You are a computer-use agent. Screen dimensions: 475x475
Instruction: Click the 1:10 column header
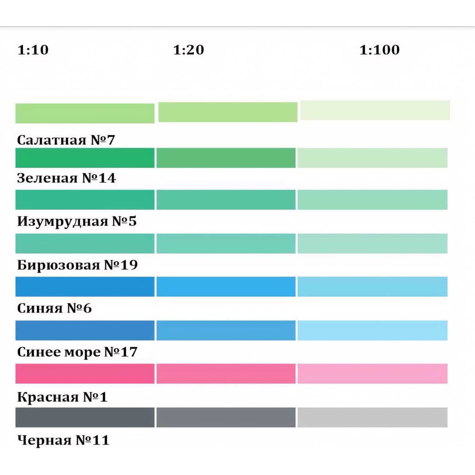pos(33,50)
